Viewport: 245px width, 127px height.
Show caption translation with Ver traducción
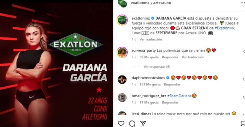[151, 39]
